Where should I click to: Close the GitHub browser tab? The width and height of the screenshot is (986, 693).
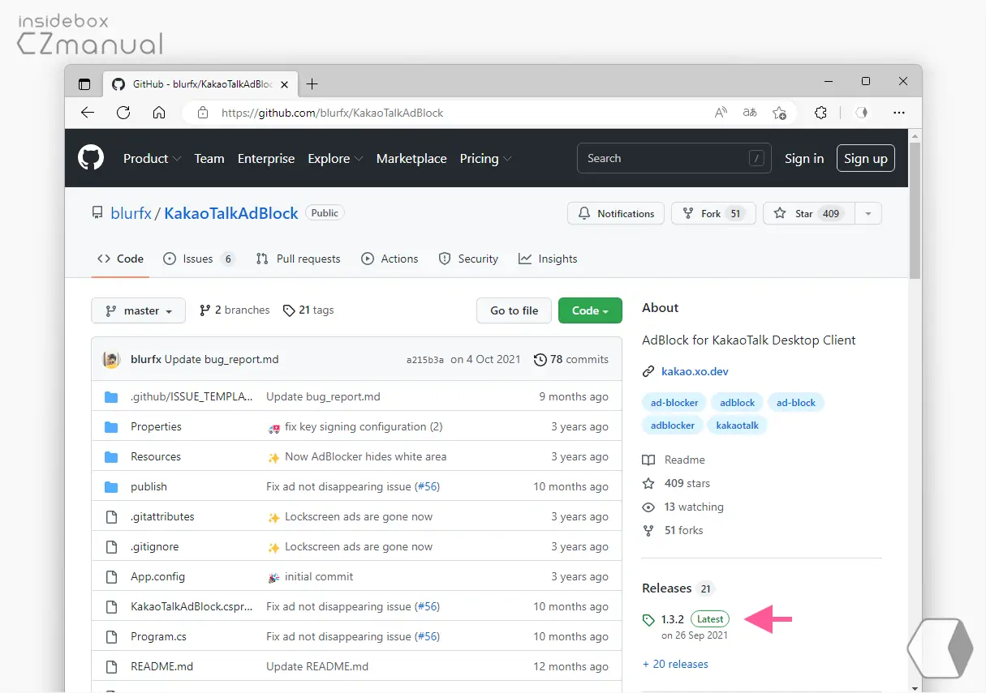pyautogui.click(x=284, y=84)
